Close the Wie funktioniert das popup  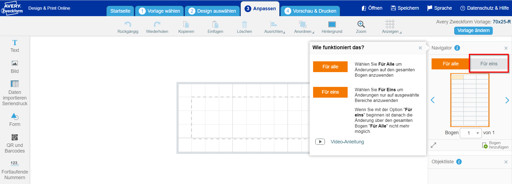pos(420,48)
